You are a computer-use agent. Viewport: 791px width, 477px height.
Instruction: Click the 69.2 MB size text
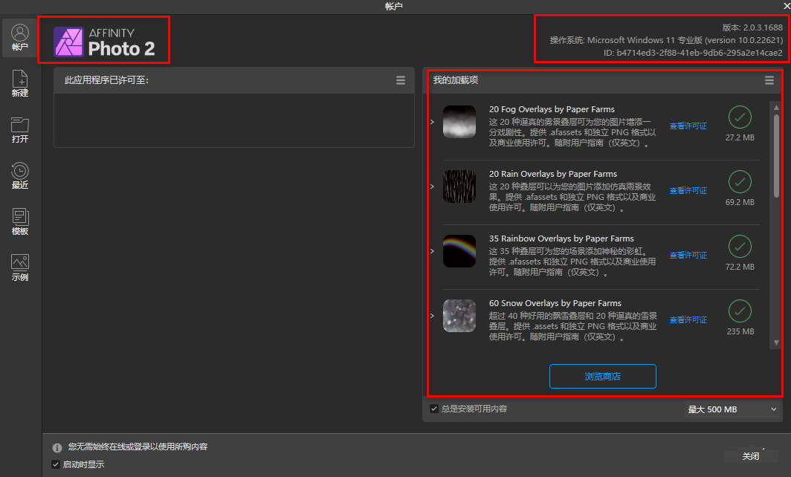(x=740, y=202)
